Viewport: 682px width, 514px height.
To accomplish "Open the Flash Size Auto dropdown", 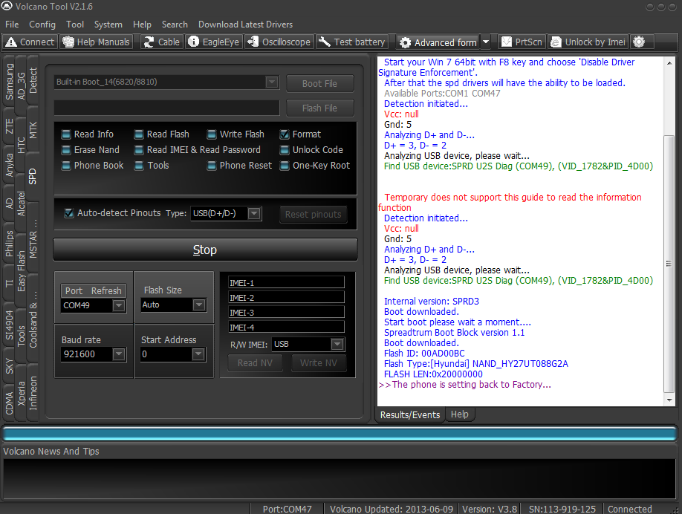I will pos(199,305).
